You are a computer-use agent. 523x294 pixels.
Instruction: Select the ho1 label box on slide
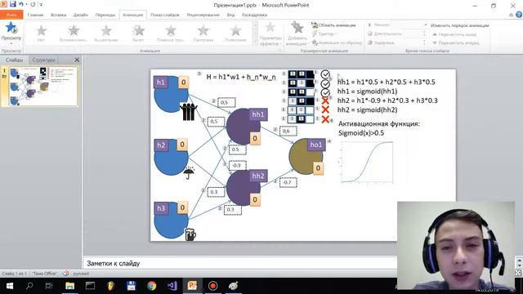click(316, 145)
